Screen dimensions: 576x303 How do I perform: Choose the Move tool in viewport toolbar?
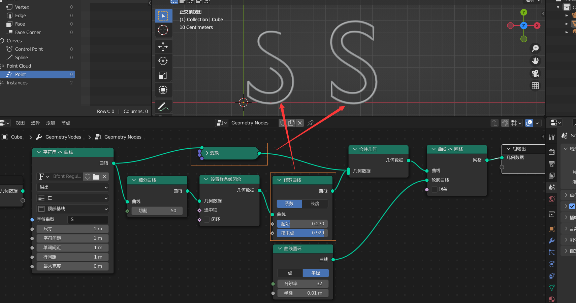(x=163, y=46)
